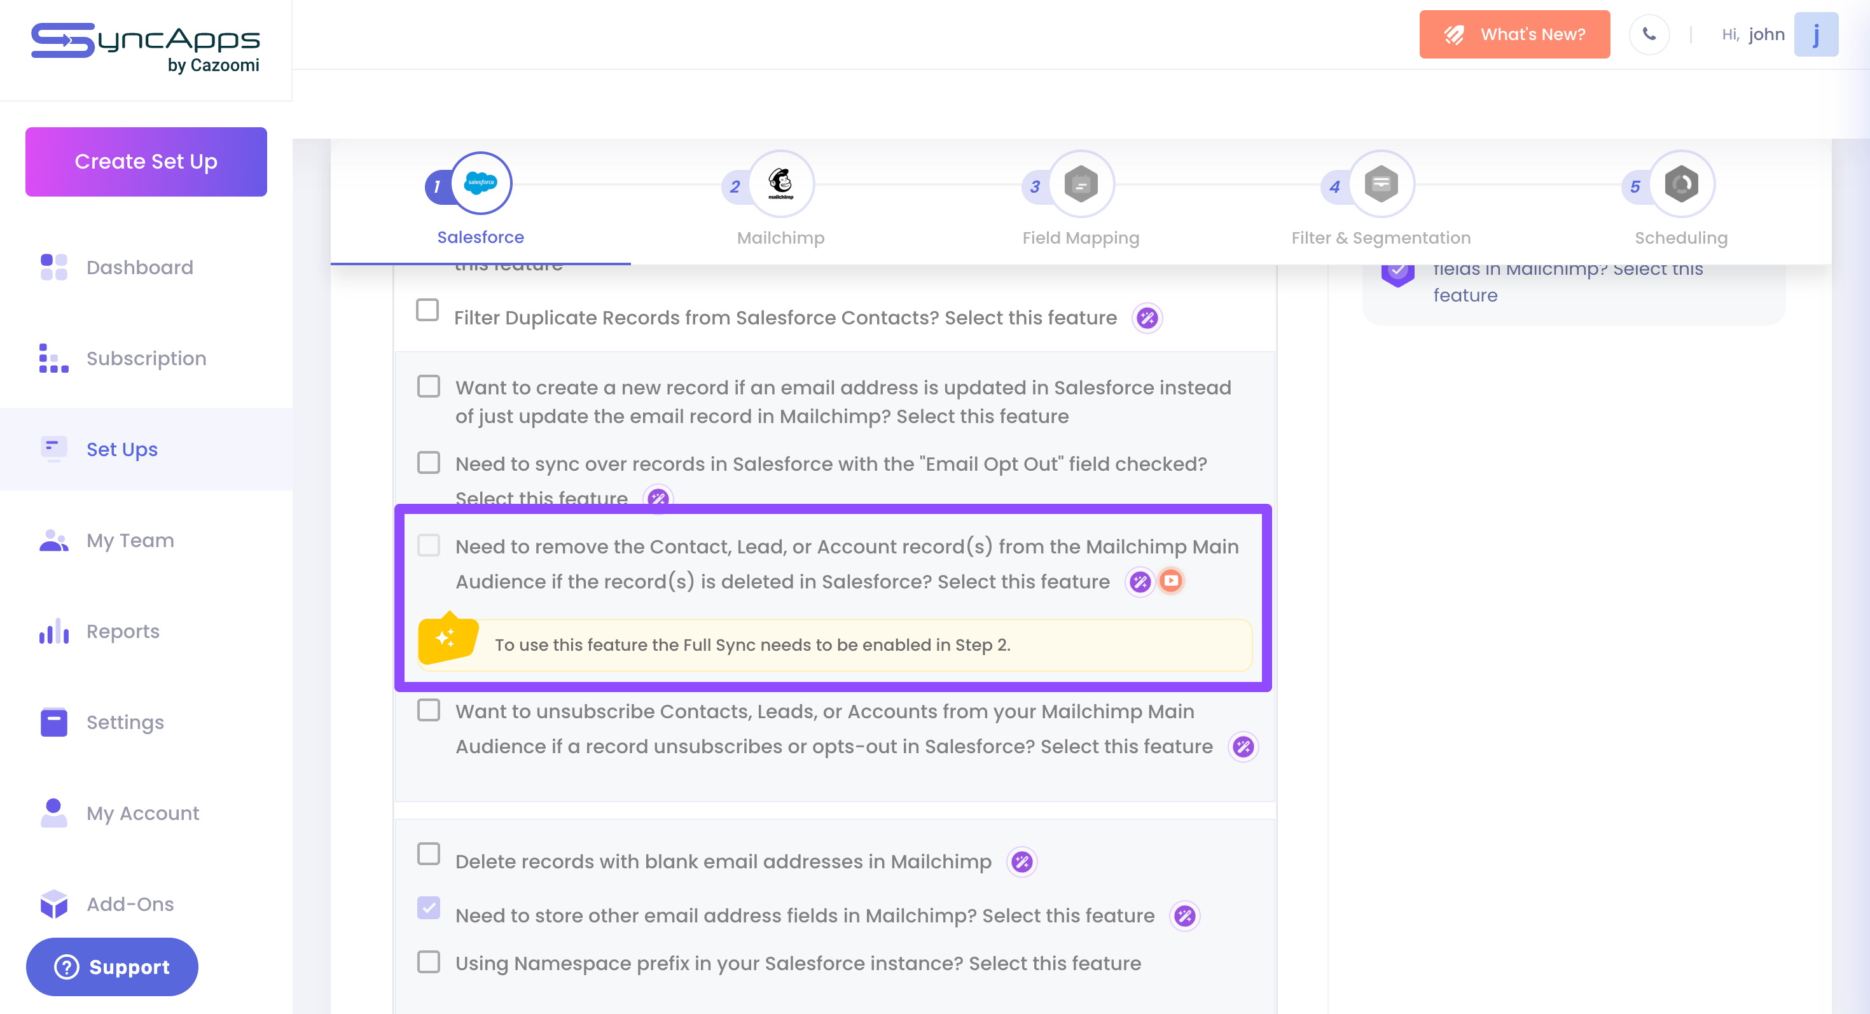Check sync records with Email Opt Out field
The height and width of the screenshot is (1014, 1870).
428,463
